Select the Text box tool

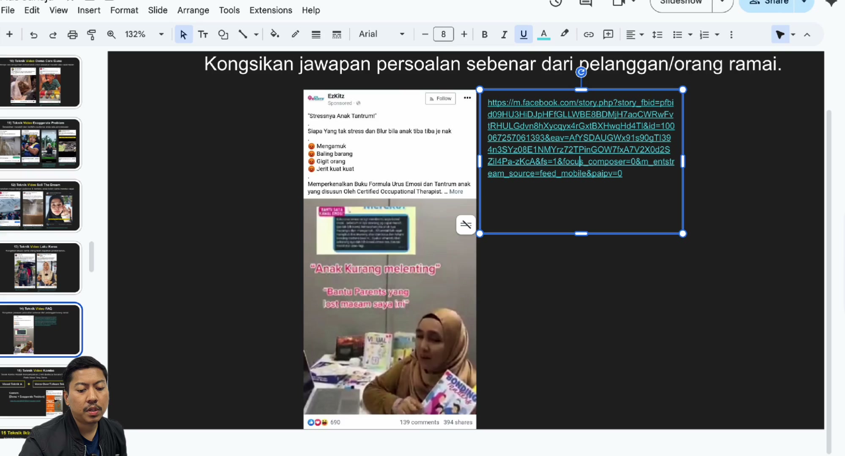click(x=203, y=35)
